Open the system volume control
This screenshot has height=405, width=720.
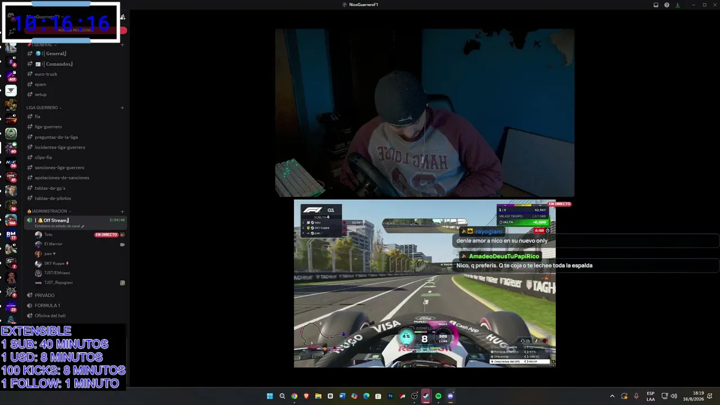click(x=674, y=396)
